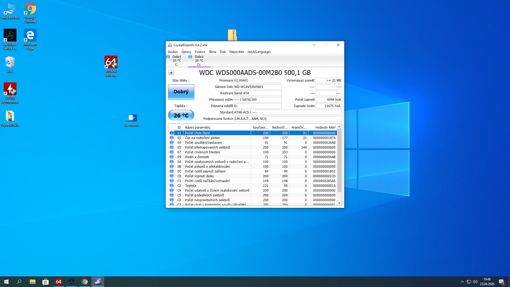Click the AIDA64 icon in taskbar
The image size is (510, 287).
pos(58,282)
